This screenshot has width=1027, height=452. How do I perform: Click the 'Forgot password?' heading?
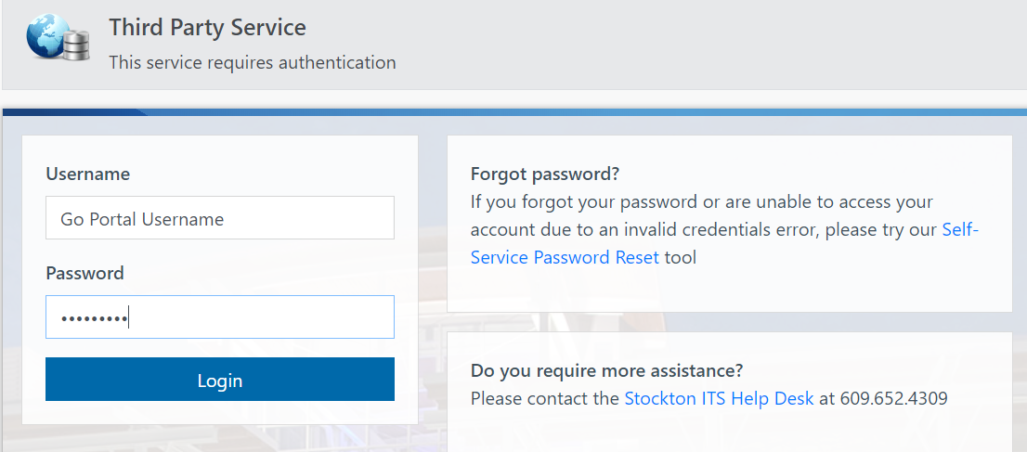point(545,174)
